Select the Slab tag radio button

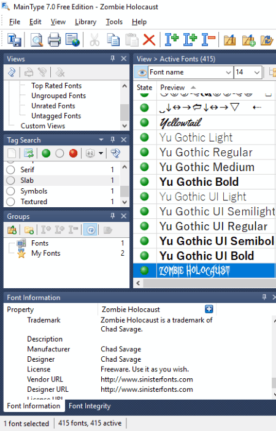coord(10,180)
